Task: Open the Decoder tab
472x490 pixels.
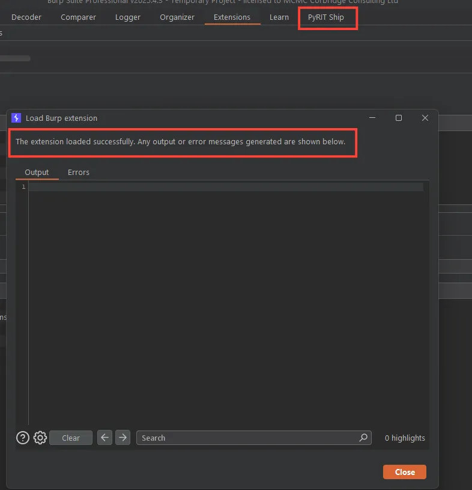Action: coord(26,17)
